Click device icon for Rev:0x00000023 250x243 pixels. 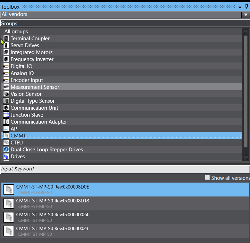pos(9,231)
